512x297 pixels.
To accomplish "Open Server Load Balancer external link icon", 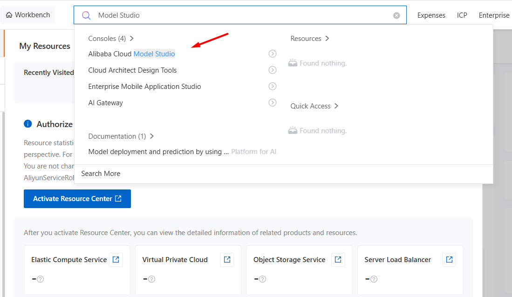I will coord(449,260).
